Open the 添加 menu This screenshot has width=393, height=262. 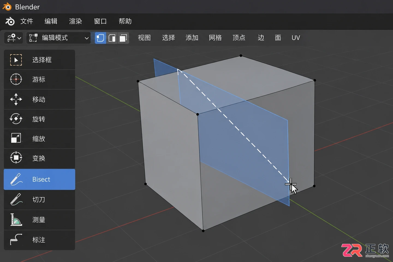click(192, 38)
